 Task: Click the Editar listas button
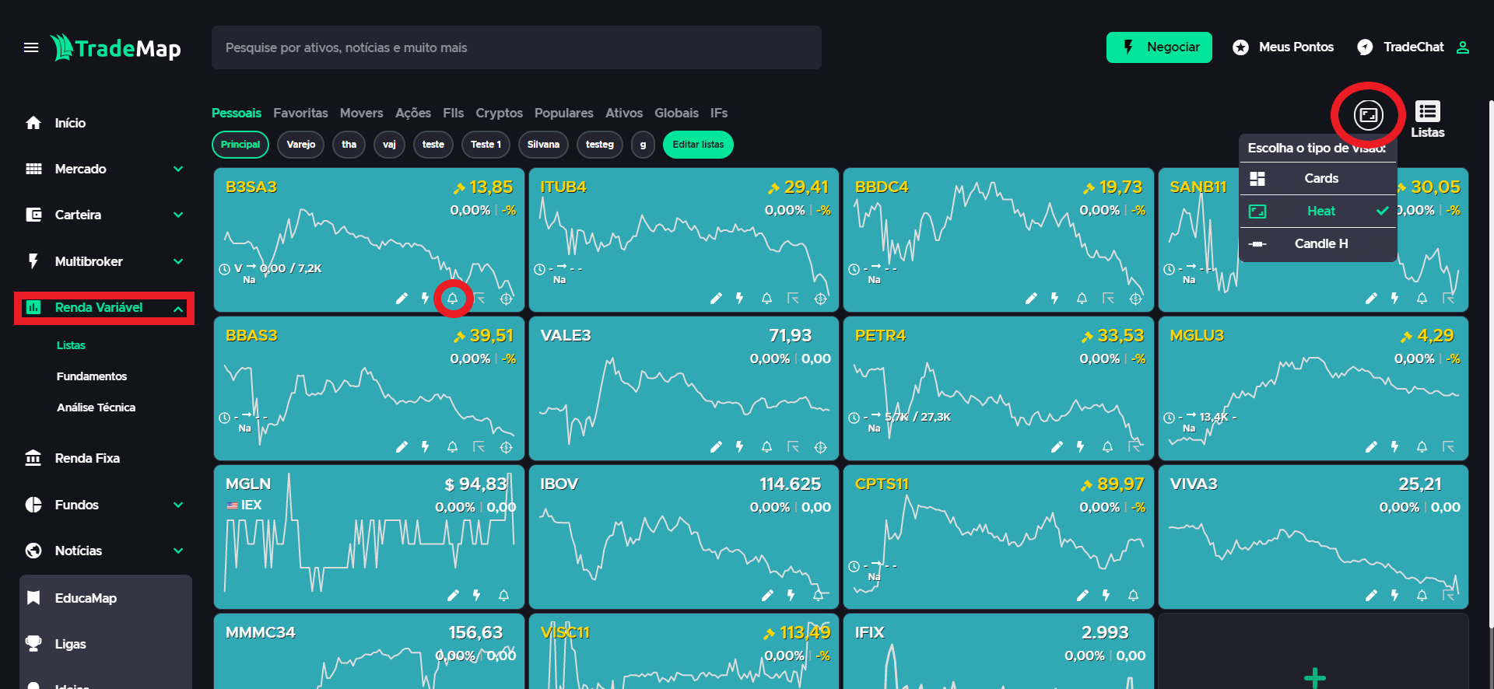(x=698, y=145)
